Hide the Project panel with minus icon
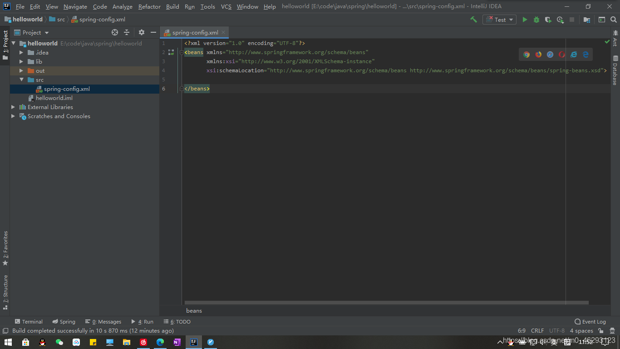This screenshot has height=349, width=620. pyautogui.click(x=153, y=32)
